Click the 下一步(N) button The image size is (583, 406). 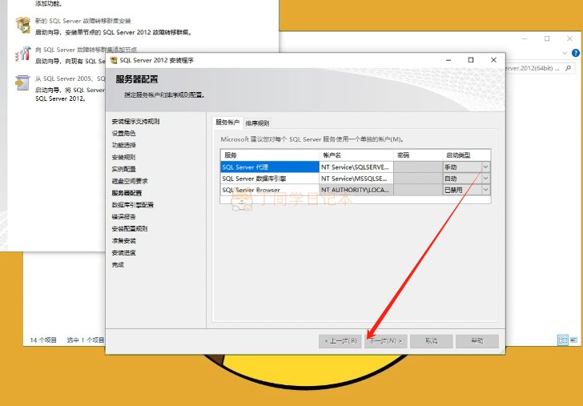(386, 340)
